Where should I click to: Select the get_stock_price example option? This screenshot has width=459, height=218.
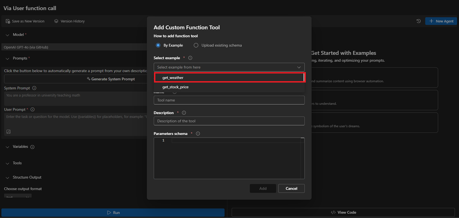[x=229, y=87]
